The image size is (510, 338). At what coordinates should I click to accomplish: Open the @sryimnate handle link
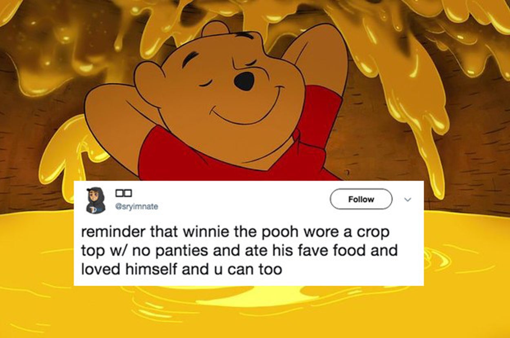click(137, 206)
